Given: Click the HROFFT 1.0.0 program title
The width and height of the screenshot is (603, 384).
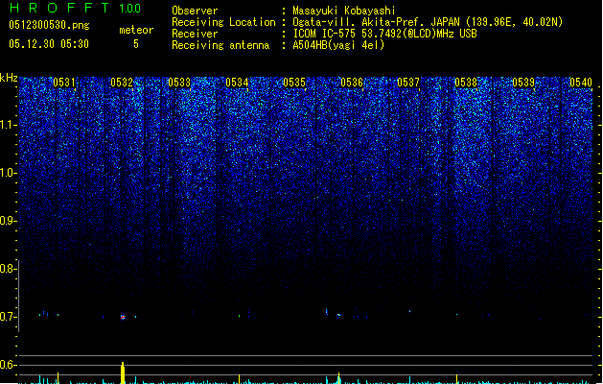Looking at the screenshot, I should pyautogui.click(x=76, y=8).
